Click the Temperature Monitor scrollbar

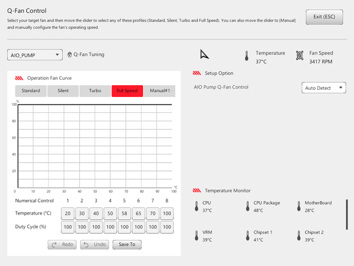347,215
